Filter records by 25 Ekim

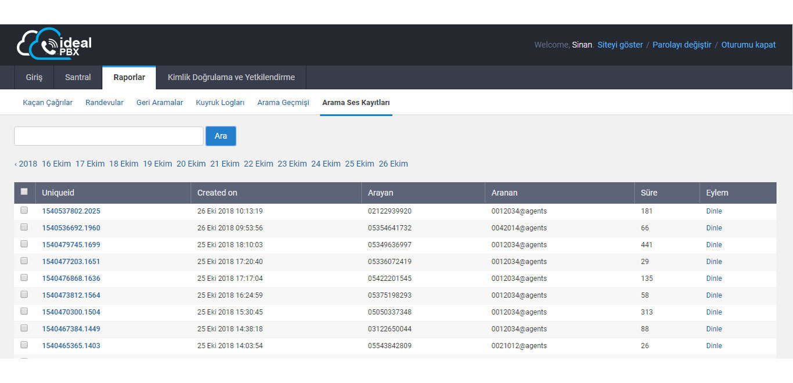(359, 164)
